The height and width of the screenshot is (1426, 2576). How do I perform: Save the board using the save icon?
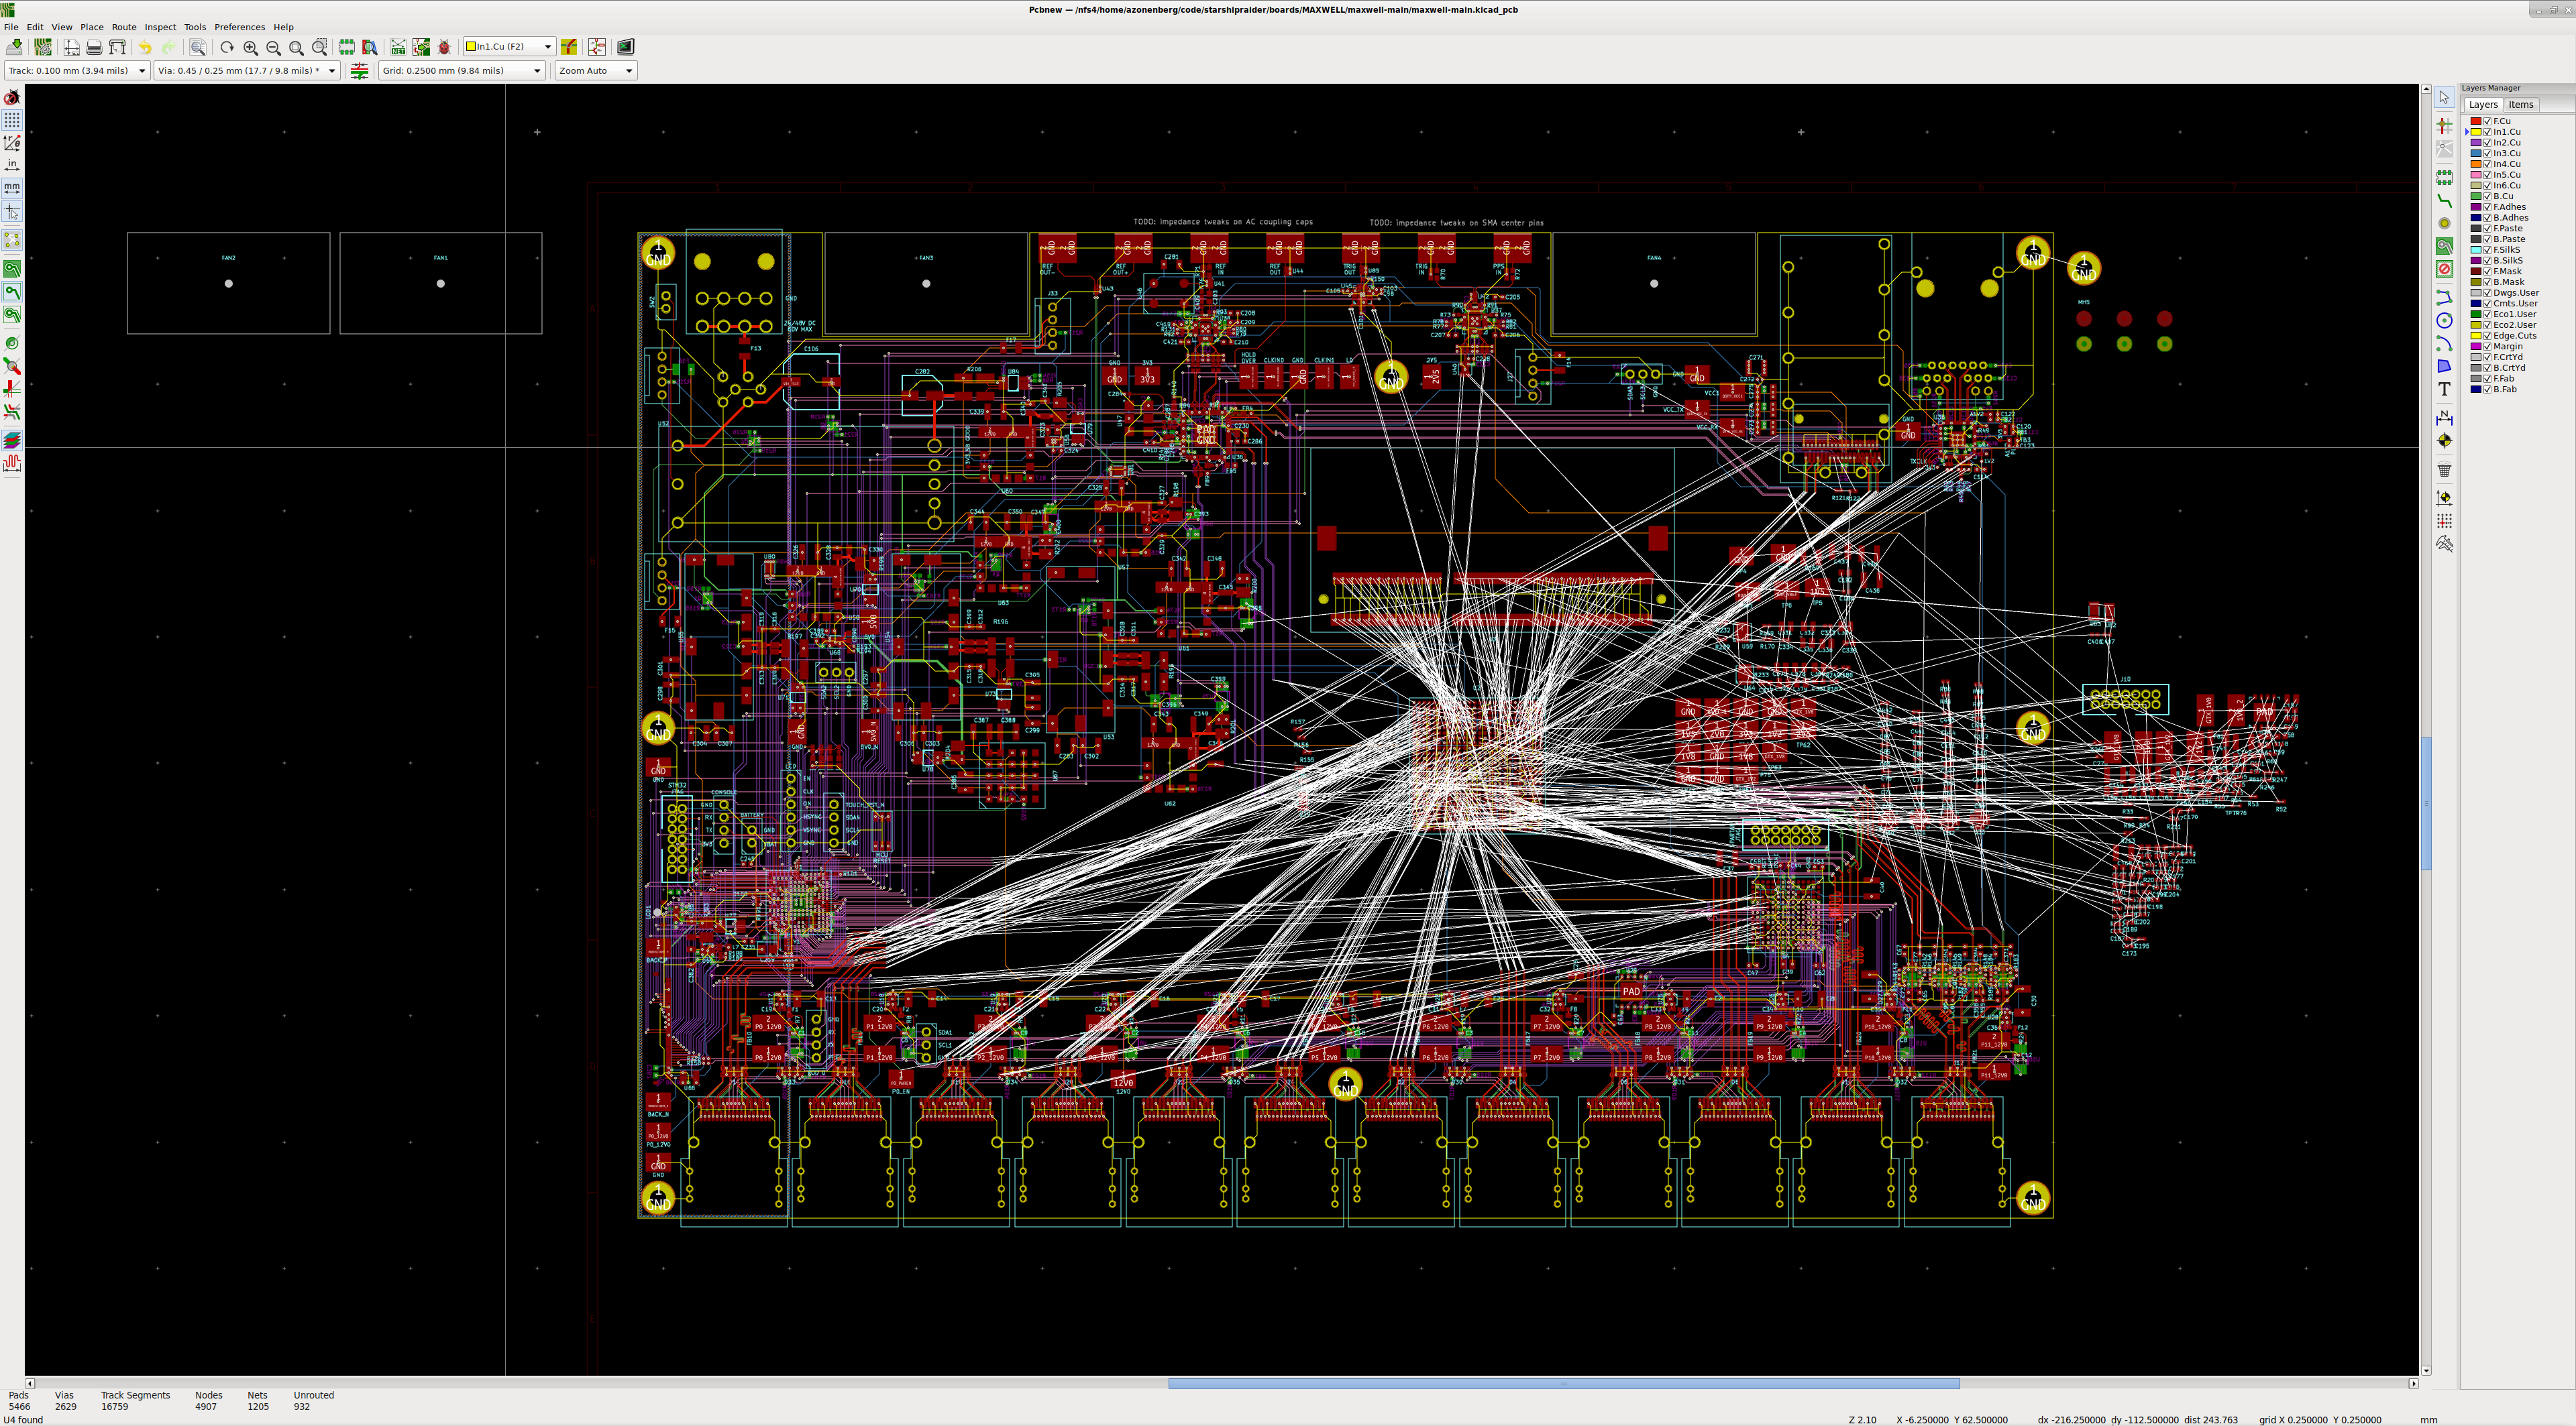14,47
